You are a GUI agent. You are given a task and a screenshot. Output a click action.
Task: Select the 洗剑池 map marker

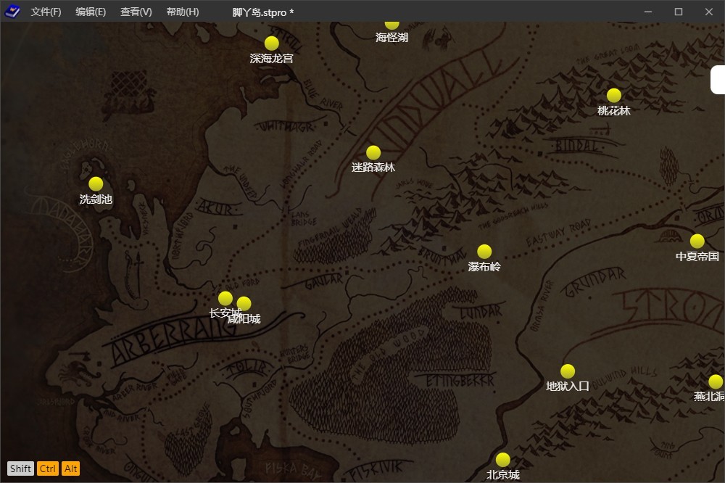pos(96,184)
